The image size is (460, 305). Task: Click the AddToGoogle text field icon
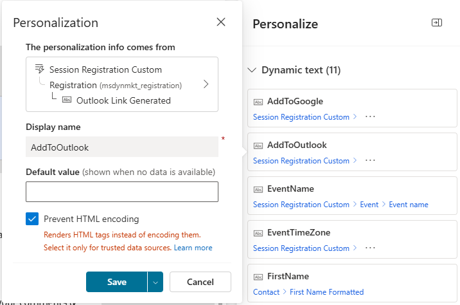pyautogui.click(x=258, y=102)
